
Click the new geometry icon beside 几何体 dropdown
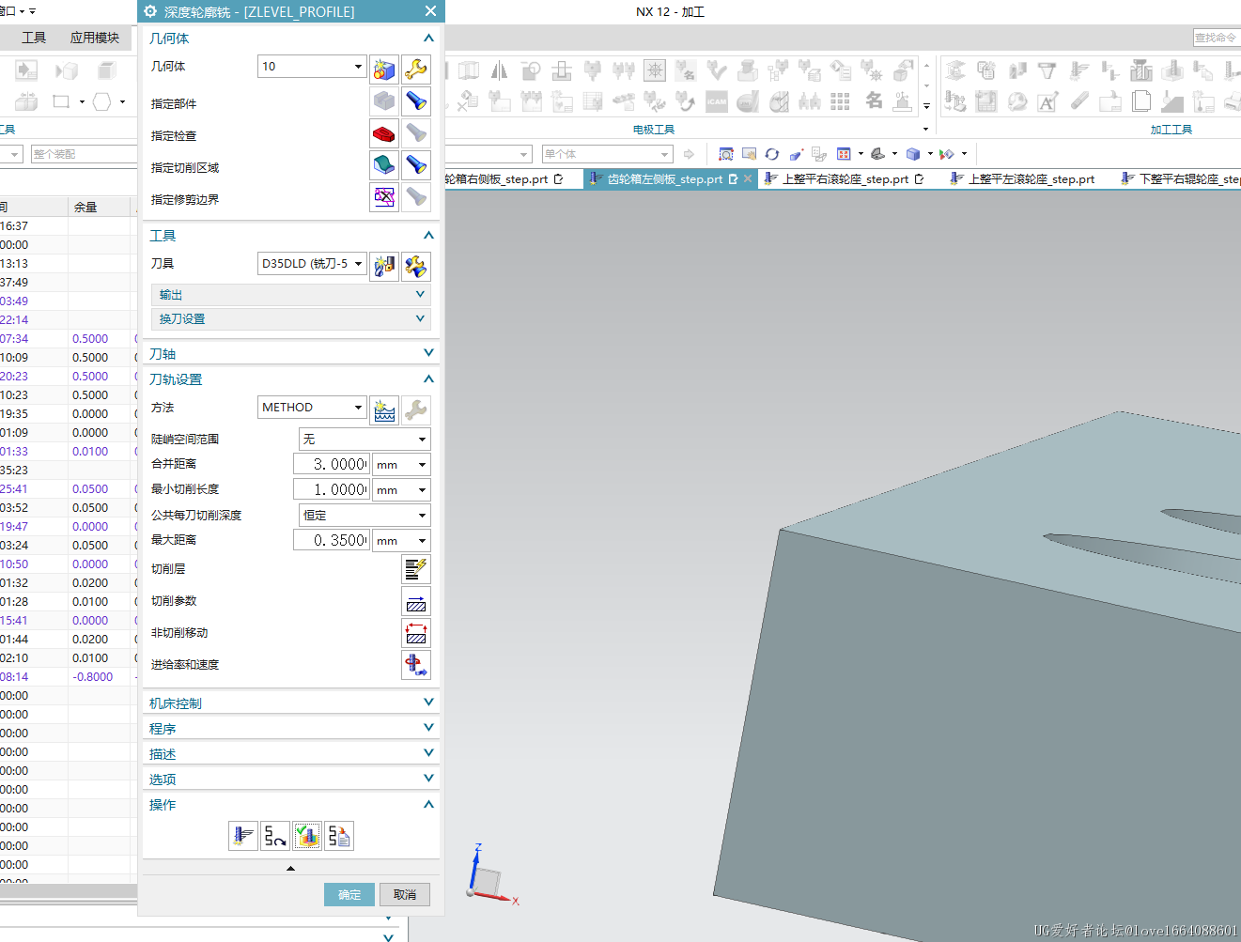[x=383, y=69]
